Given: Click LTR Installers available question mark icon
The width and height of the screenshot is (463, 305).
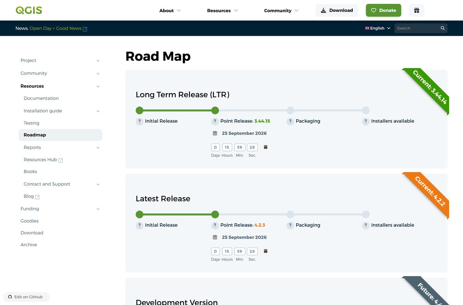Looking at the screenshot, I should point(366,121).
